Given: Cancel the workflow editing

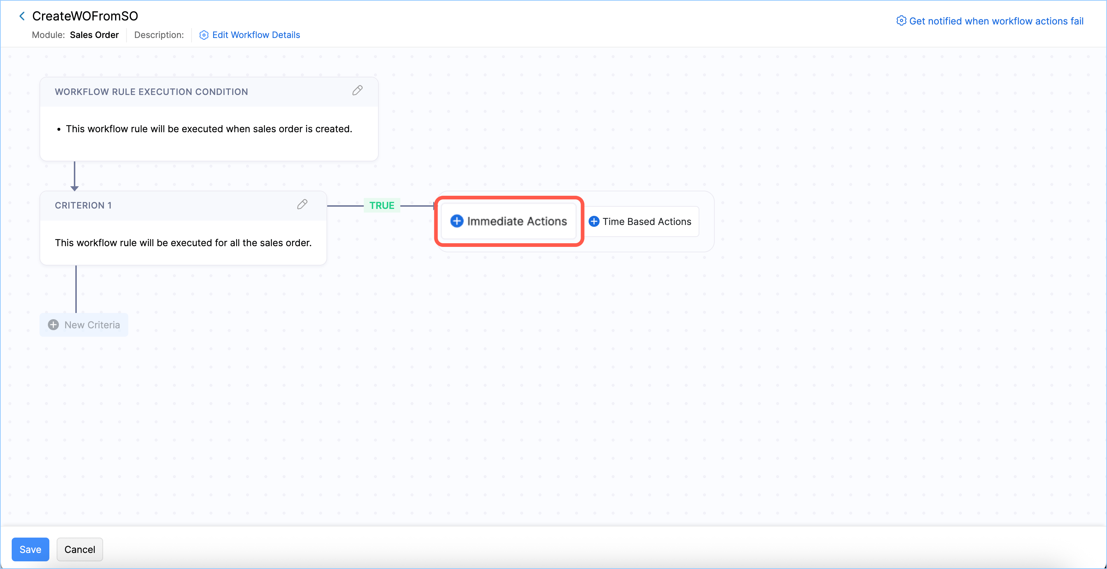Looking at the screenshot, I should click(x=79, y=549).
